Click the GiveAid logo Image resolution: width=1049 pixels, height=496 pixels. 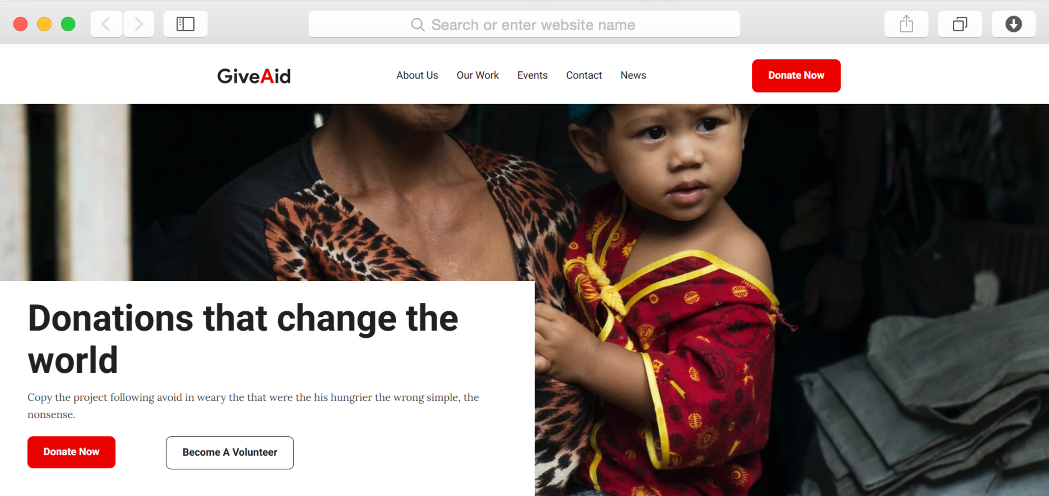(254, 76)
